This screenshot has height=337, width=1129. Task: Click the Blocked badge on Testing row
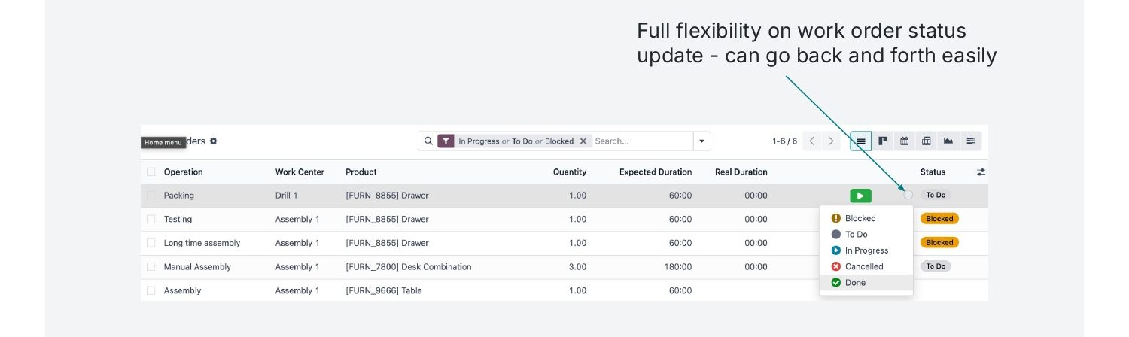pyautogui.click(x=939, y=219)
